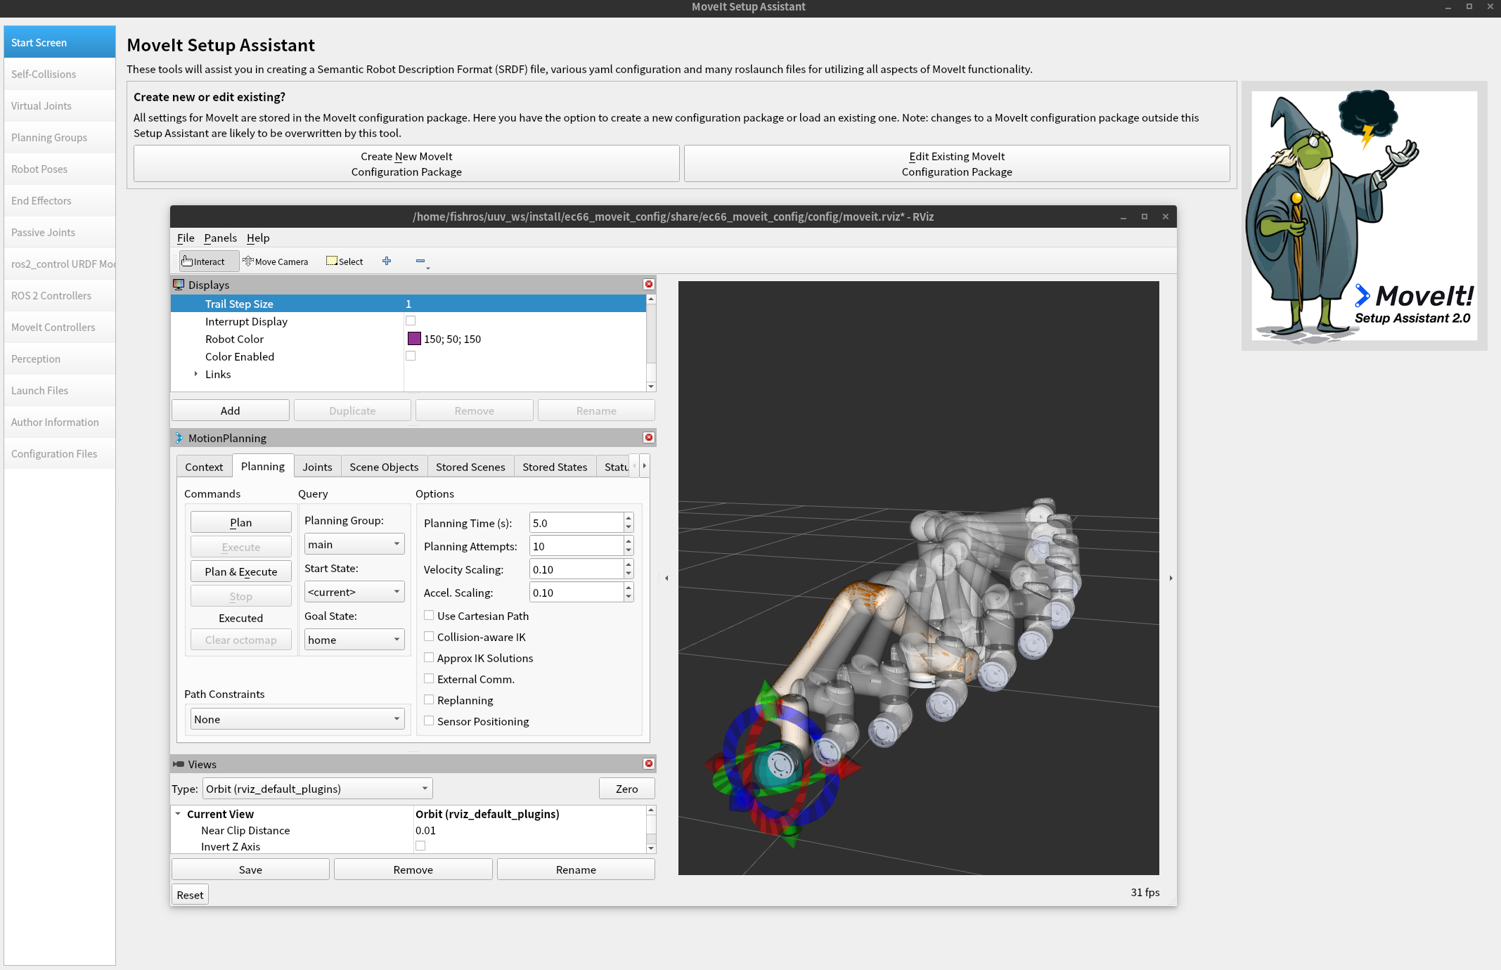Click the Displays panel monitor icon
Screen dimensions: 1501x970
(179, 284)
